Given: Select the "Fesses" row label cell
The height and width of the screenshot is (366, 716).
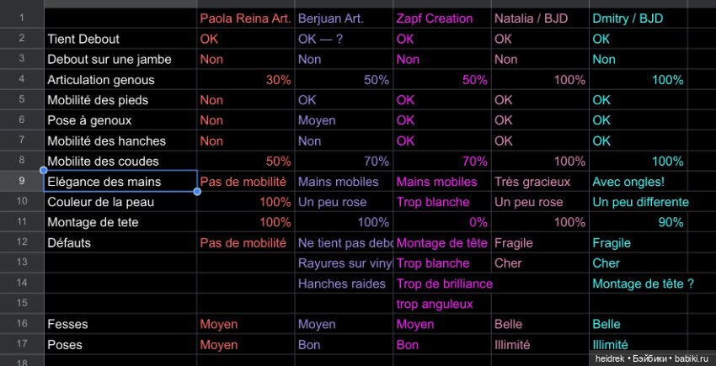Looking at the screenshot, I should (x=120, y=324).
